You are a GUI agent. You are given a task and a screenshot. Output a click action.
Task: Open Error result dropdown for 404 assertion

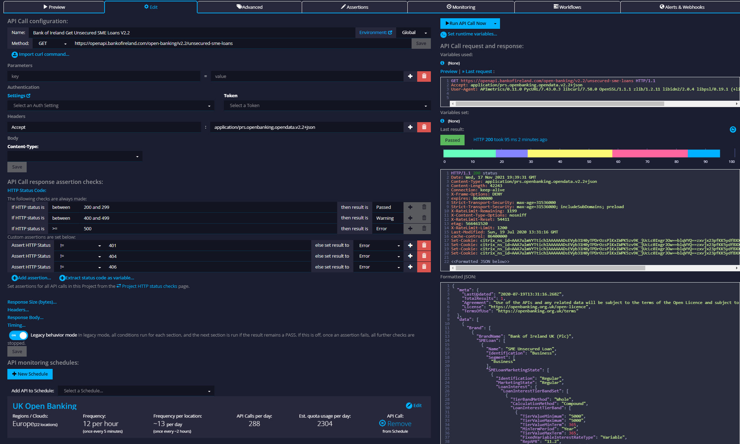coord(378,256)
